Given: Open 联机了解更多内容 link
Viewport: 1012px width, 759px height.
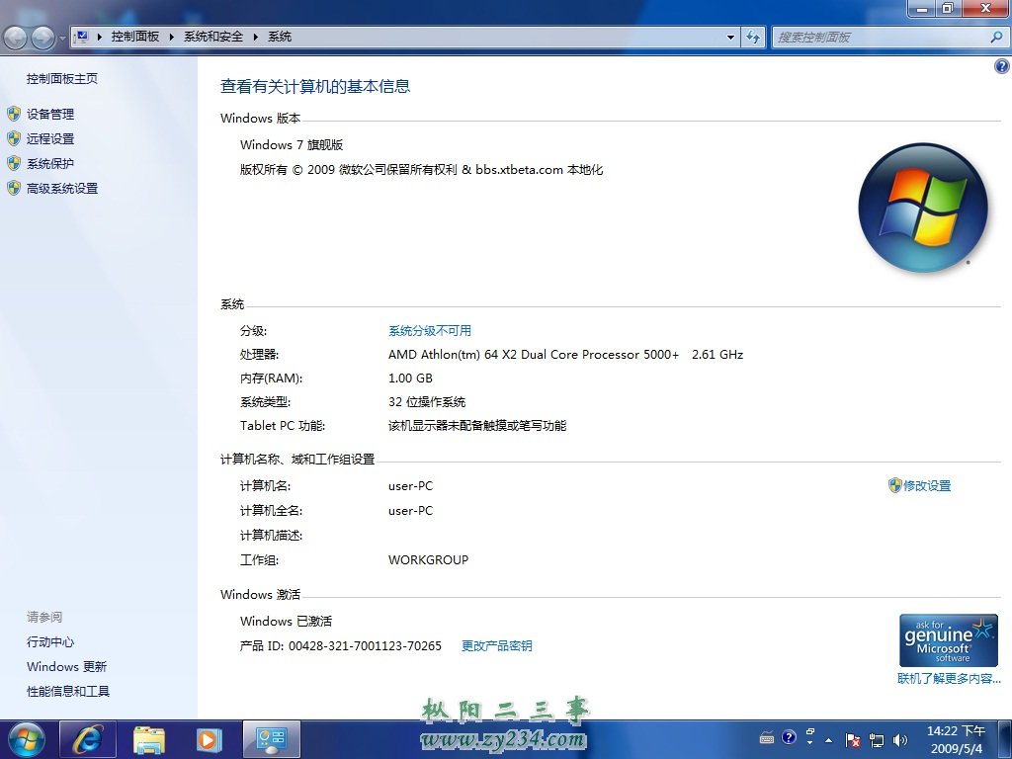Looking at the screenshot, I should [x=949, y=678].
